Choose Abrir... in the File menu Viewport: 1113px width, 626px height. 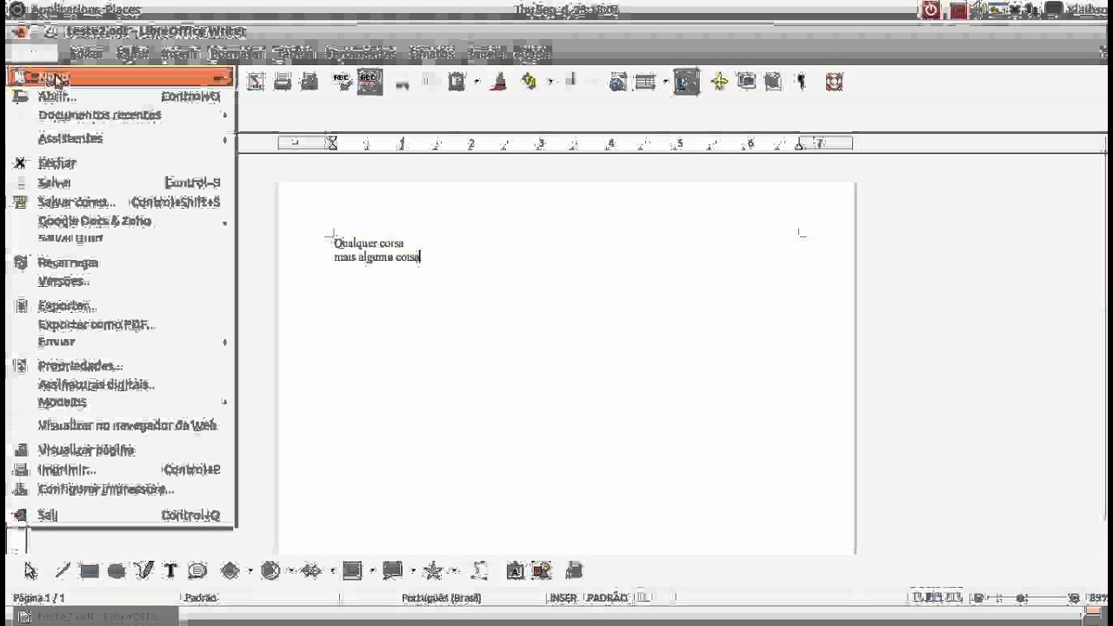(121, 97)
